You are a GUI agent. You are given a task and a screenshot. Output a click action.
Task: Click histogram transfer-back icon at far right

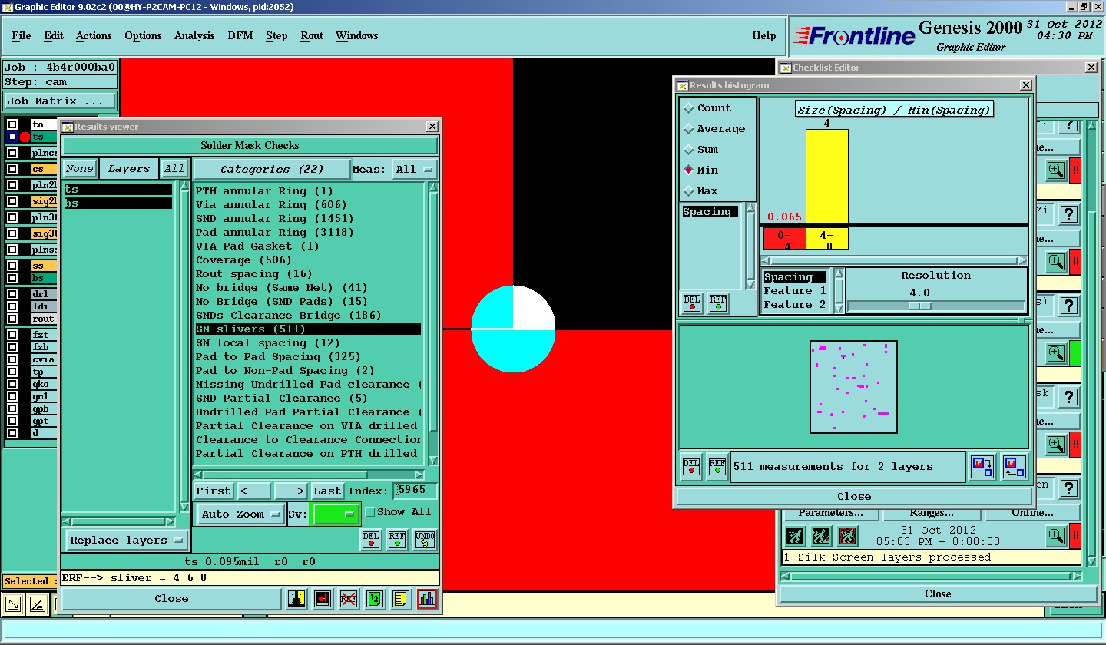pyautogui.click(x=1015, y=467)
